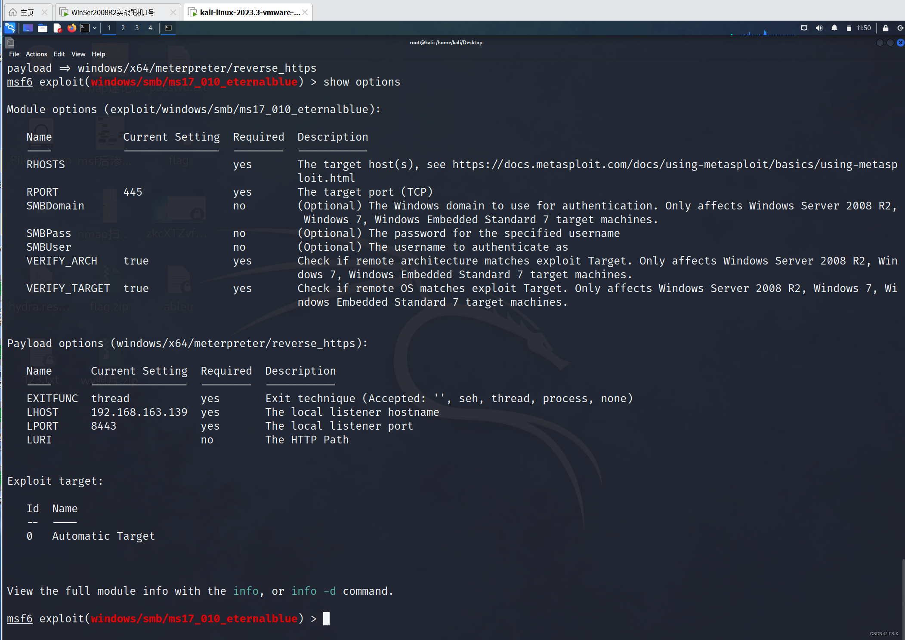Screen dimensions: 905x640
Task: Open the View menu in the terminal
Action: tap(78, 54)
